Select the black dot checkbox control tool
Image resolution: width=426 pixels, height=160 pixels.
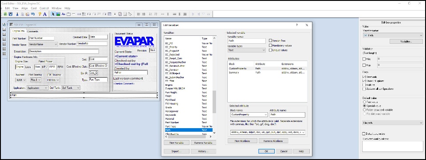coord(115,14)
